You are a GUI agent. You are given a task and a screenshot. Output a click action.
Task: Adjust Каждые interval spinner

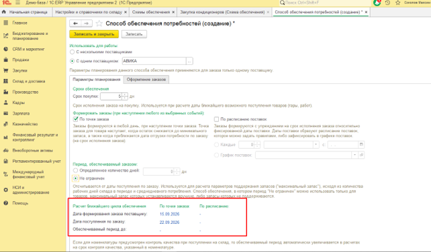pyautogui.click(x=257, y=145)
